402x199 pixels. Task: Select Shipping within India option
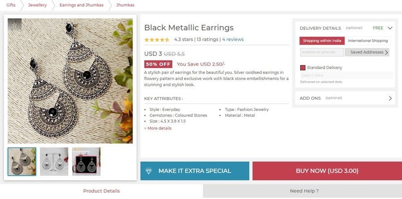[x=322, y=41]
